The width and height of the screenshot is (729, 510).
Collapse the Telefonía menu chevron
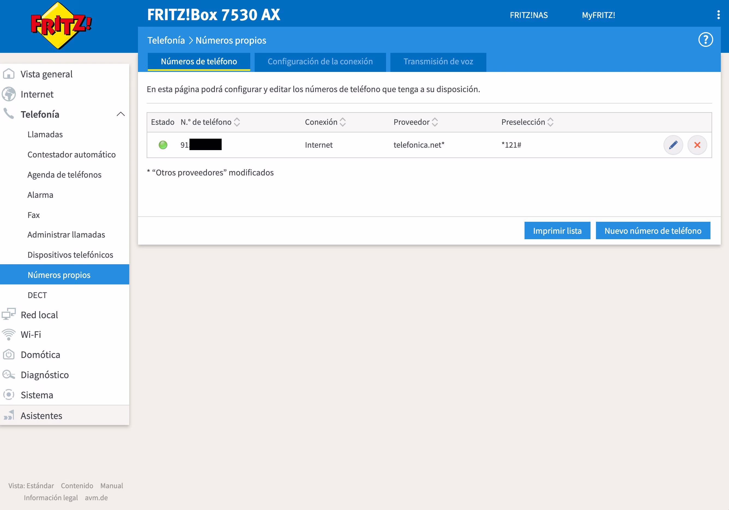(121, 114)
